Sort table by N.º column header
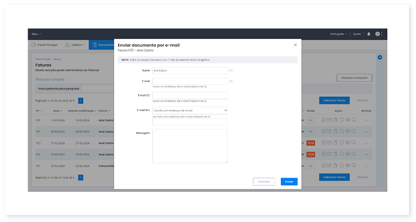 coord(39,111)
